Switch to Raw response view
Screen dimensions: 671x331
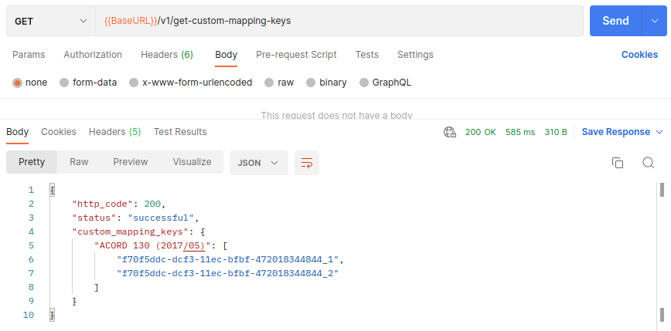point(79,162)
